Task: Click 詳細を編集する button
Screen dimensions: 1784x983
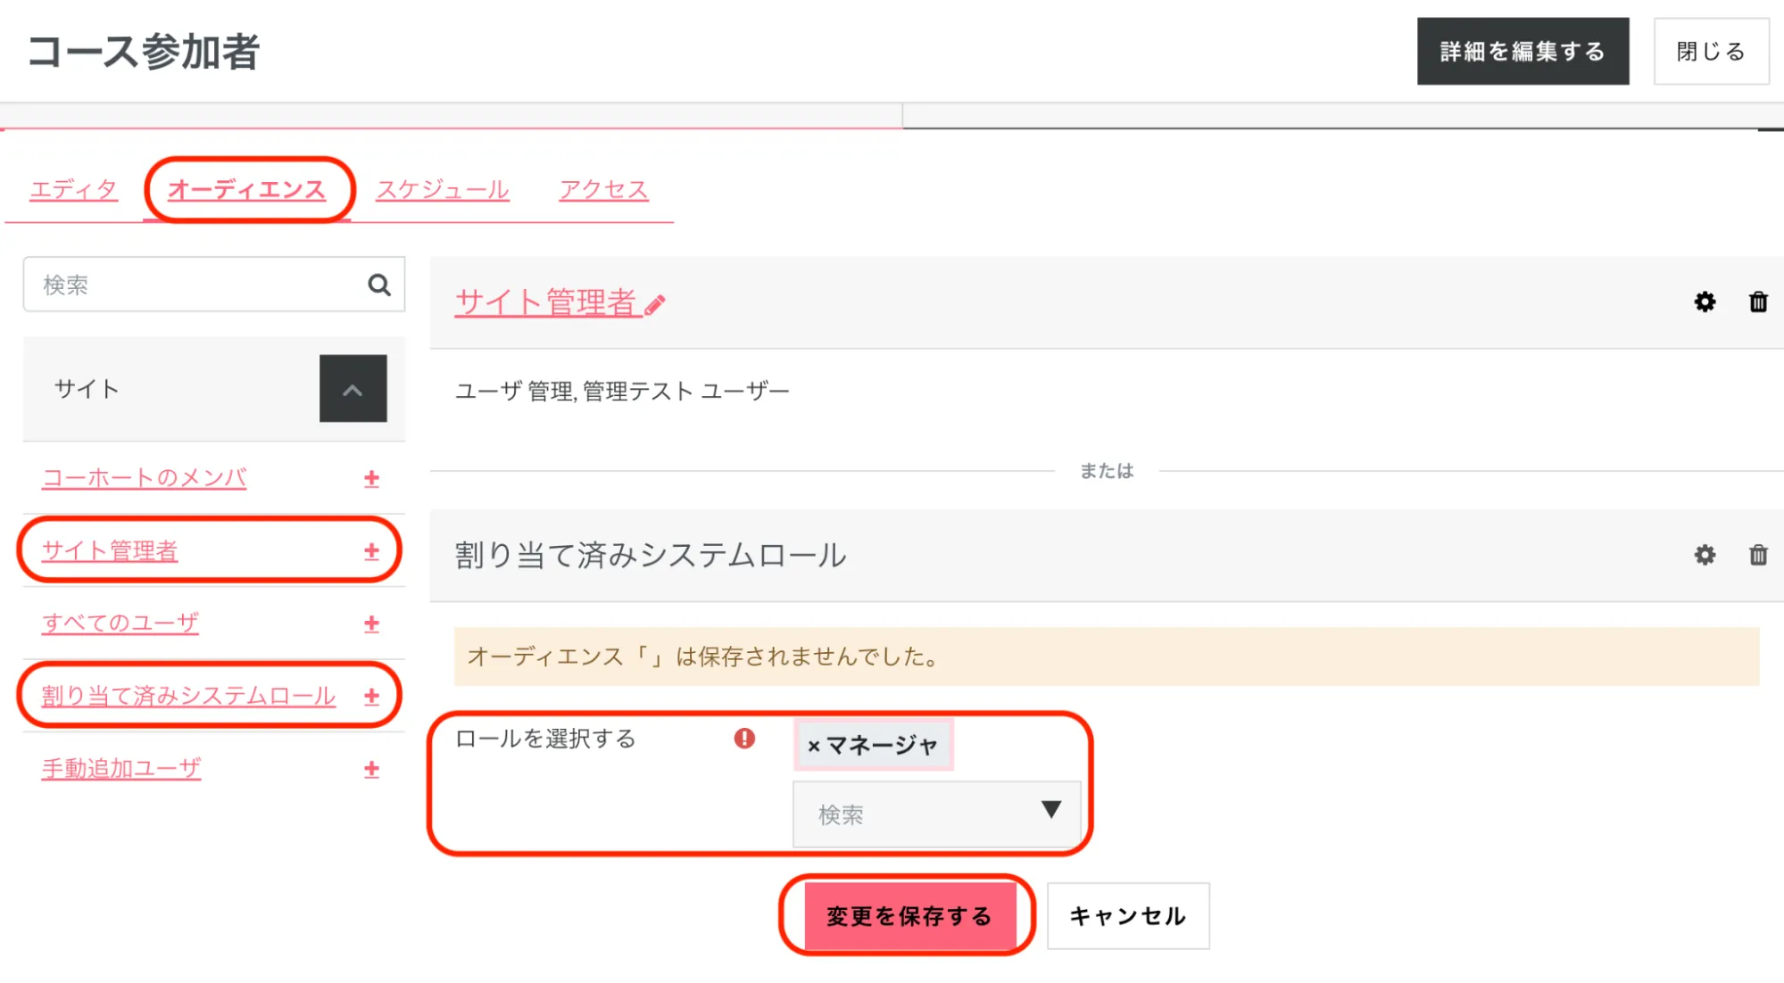Action: [1522, 52]
